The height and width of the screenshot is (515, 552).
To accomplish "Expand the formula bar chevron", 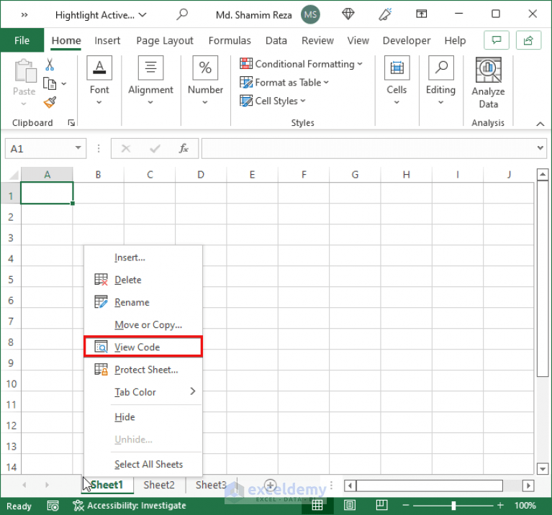I will [x=540, y=148].
